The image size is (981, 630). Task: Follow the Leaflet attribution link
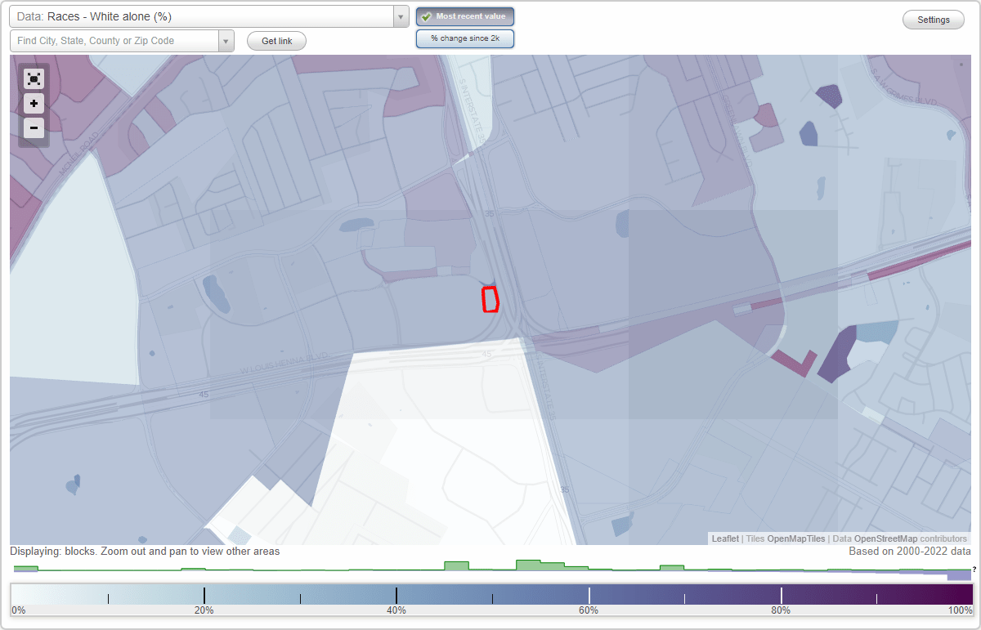(725, 538)
